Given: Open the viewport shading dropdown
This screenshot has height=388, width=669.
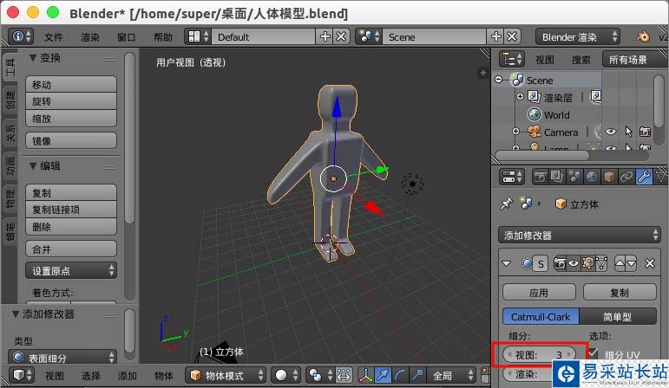Looking at the screenshot, I should click(x=285, y=375).
